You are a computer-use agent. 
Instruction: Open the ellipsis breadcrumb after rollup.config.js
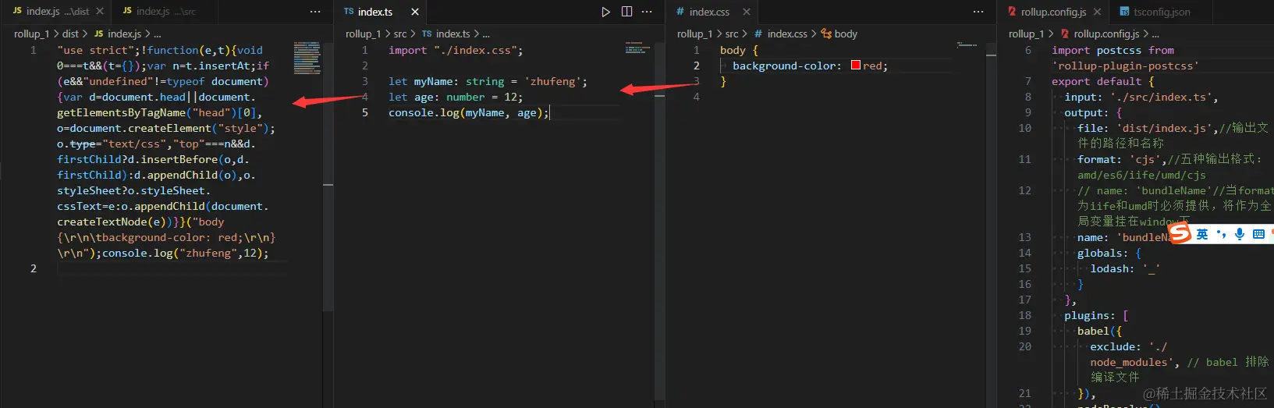tap(1155, 34)
